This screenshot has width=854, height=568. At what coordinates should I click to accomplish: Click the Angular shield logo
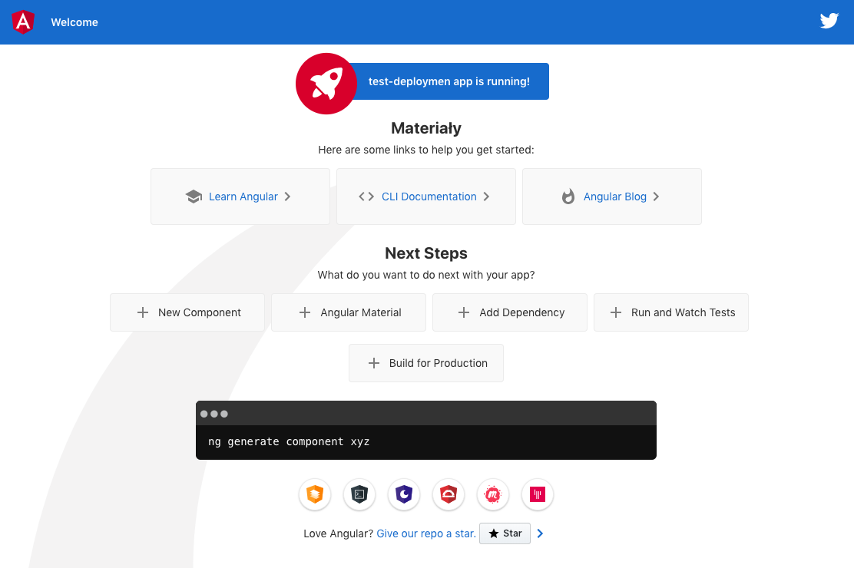coord(23,22)
